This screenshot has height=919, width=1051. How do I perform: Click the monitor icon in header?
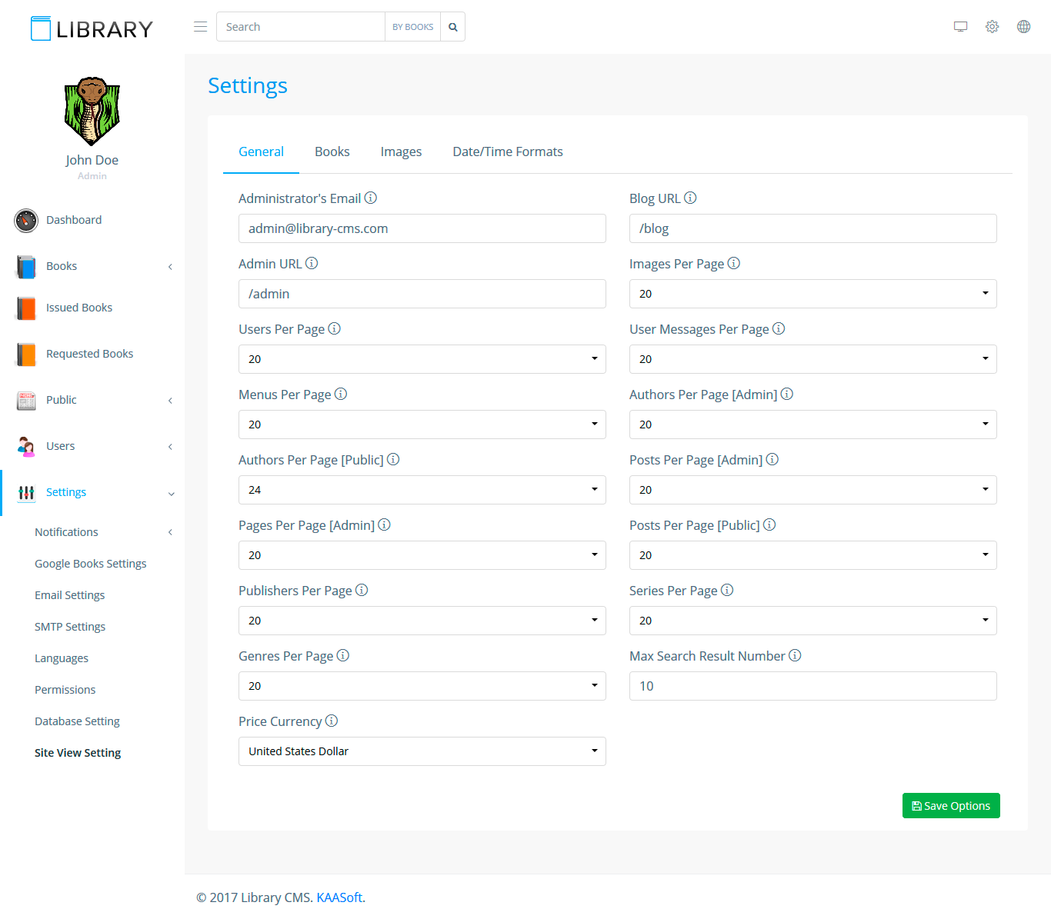960,27
